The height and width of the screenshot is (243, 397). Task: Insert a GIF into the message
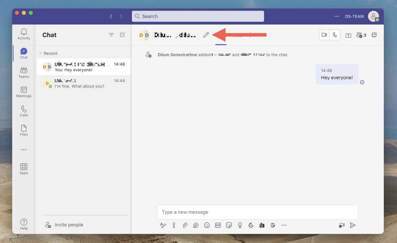(217, 225)
